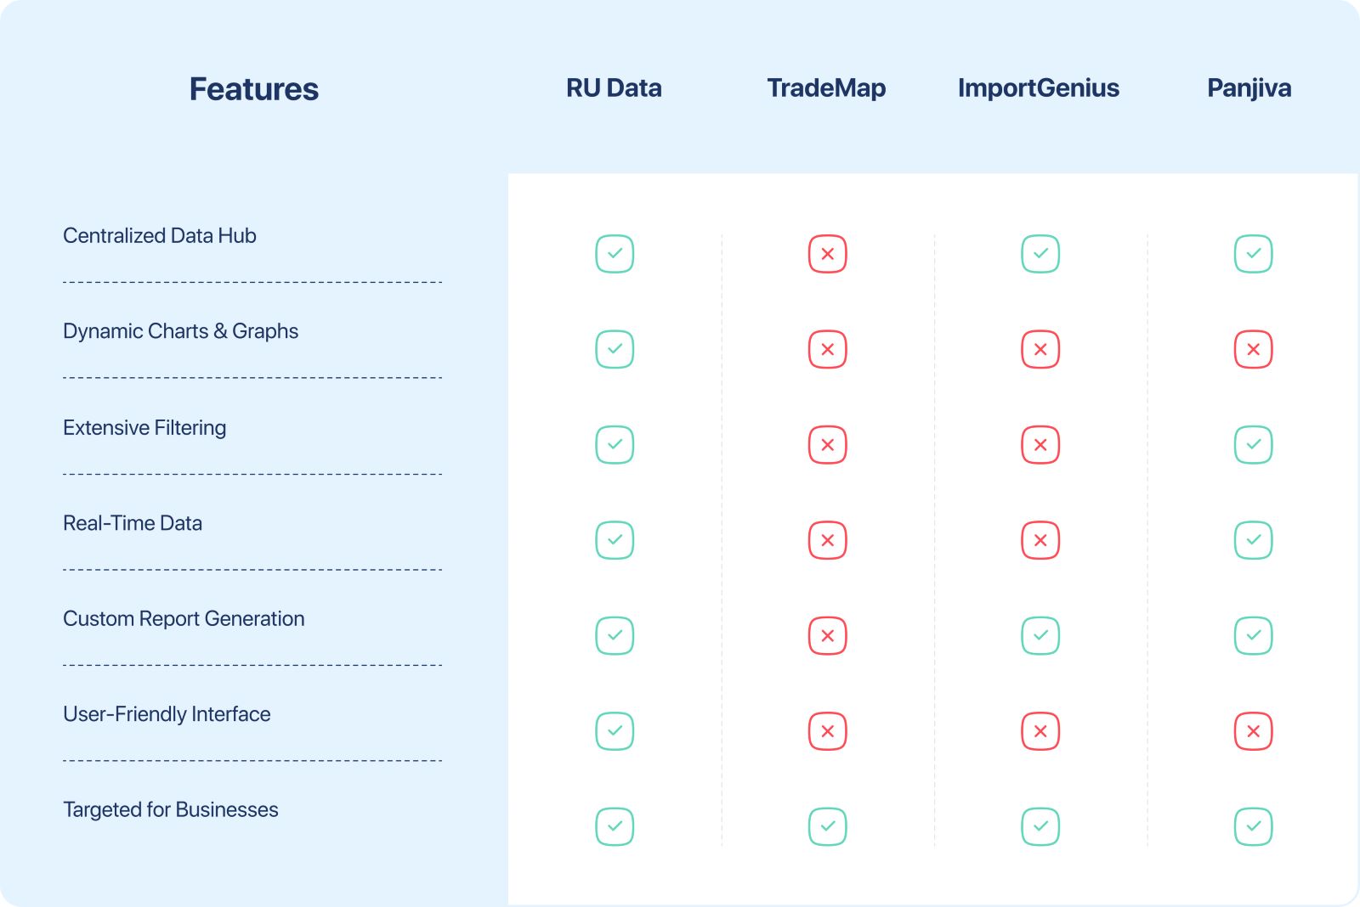Click ImportGenius X for Extensive Filtering

[x=1040, y=445]
